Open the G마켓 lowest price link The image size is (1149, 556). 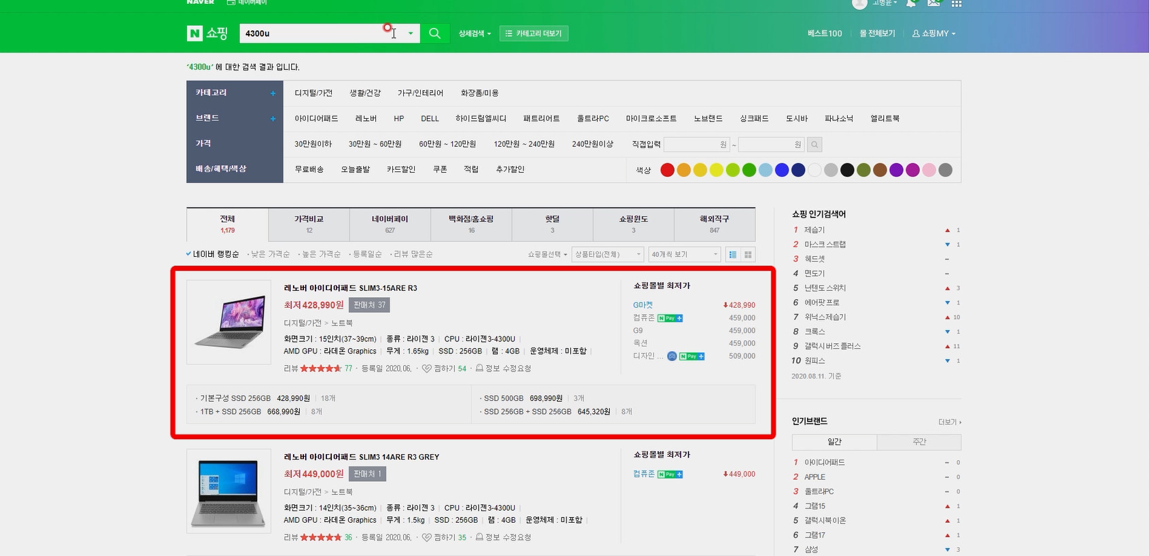pos(642,305)
